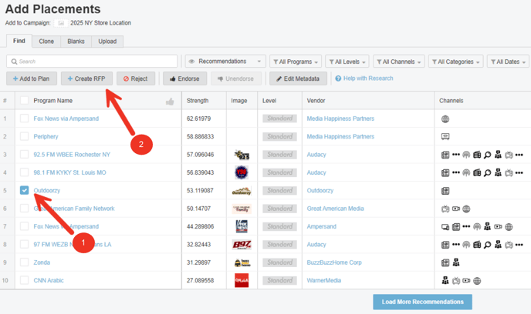Screen dimensions: 531x314
Task: Click the people channel icon in KYKY St. Louis row
Action: click(x=498, y=172)
